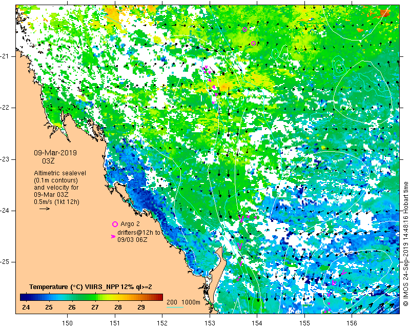Click longitude axis label 156
The image size is (410, 328).
352,323
